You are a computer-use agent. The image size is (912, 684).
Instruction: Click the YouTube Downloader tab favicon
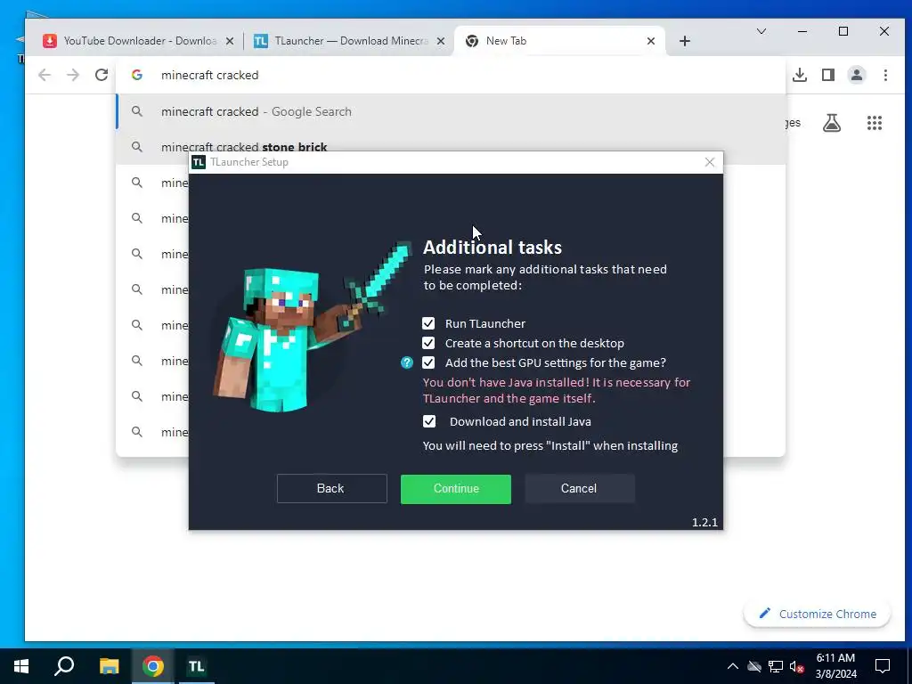coord(50,41)
